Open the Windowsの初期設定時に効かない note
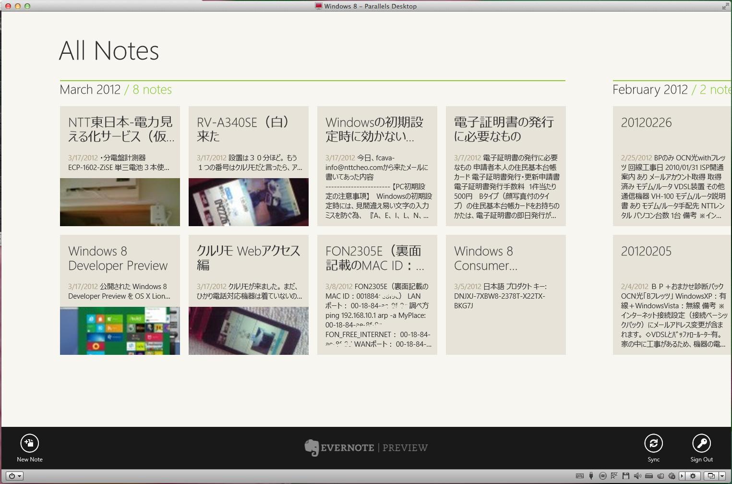732x484 pixels. point(377,166)
